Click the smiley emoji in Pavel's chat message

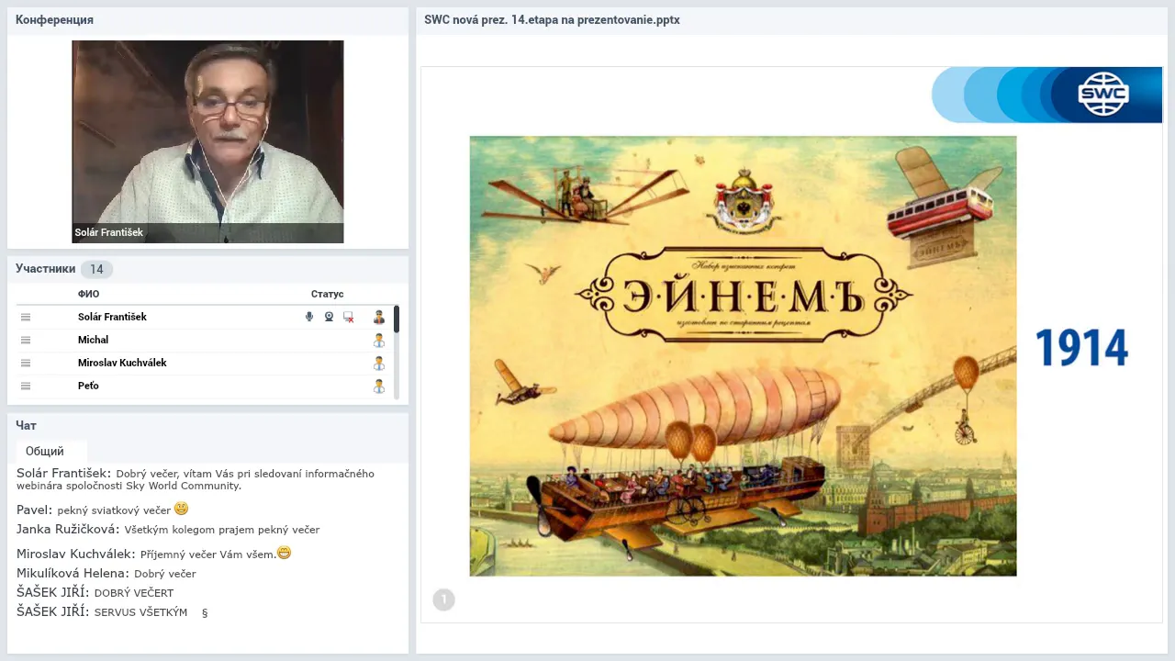(181, 509)
